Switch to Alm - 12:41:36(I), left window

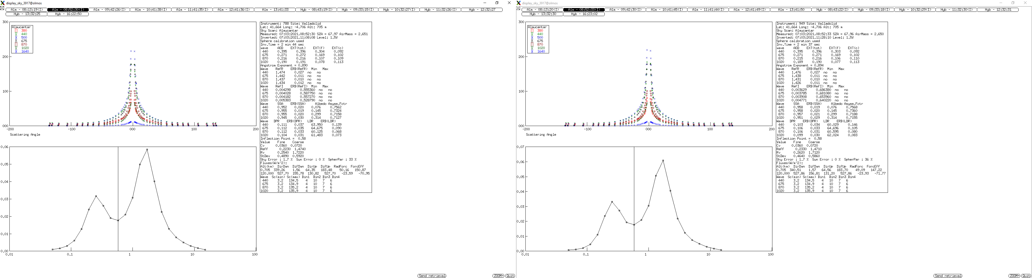(x=234, y=10)
